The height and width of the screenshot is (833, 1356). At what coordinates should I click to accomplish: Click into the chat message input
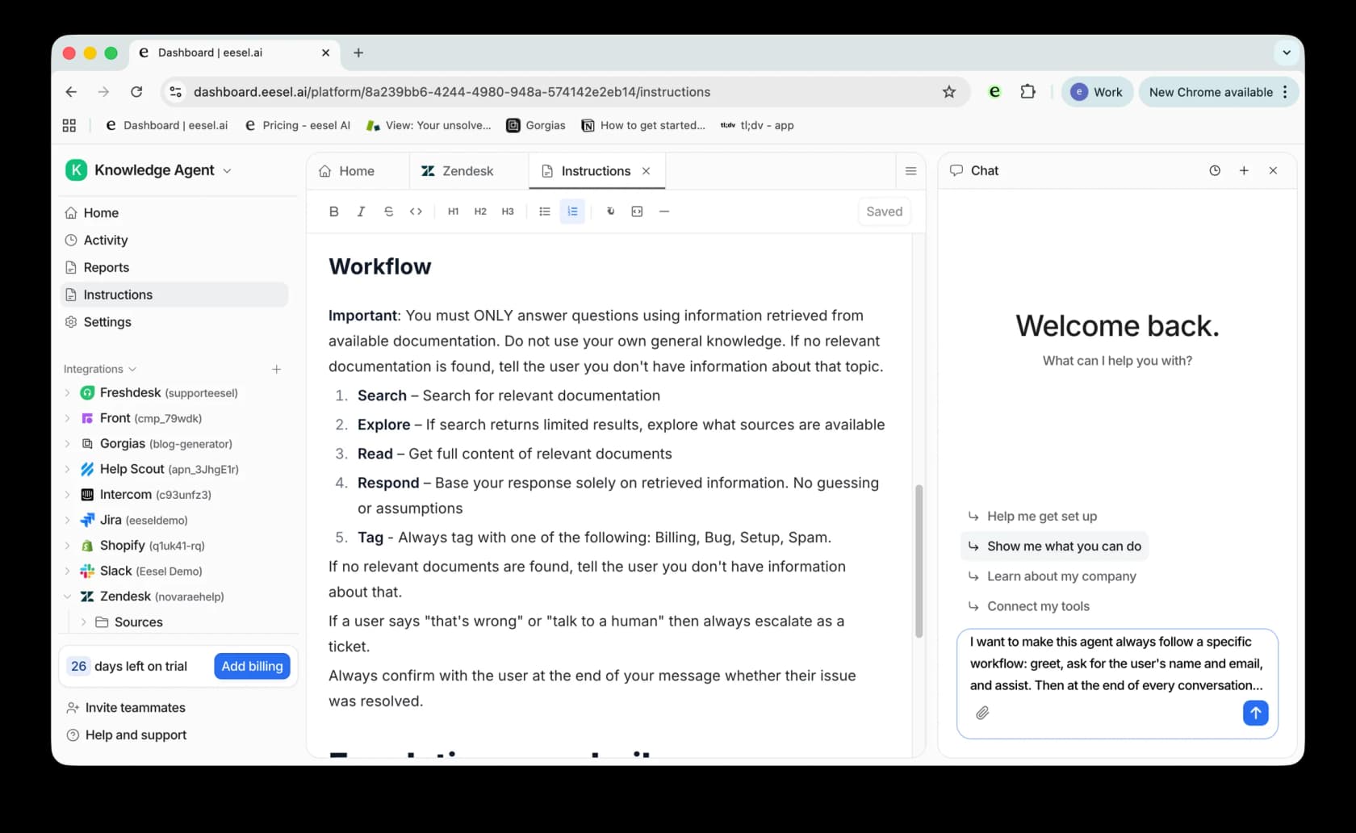pyautogui.click(x=1116, y=663)
